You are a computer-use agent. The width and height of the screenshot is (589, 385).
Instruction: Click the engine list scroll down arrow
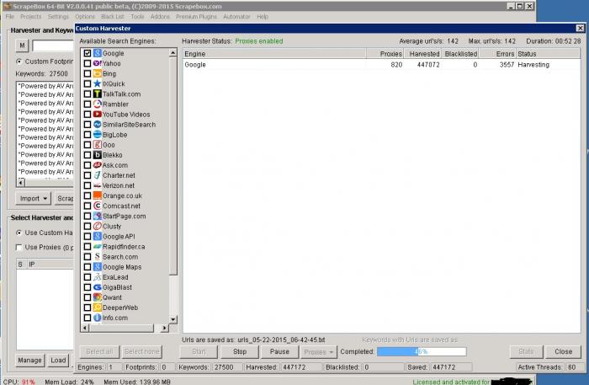tap(172, 318)
